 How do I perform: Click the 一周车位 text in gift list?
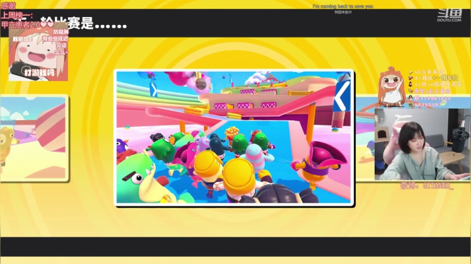[447, 78]
